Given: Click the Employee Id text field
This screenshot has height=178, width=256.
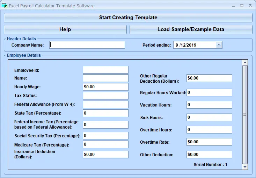Looking at the screenshot, I should (x=105, y=70).
